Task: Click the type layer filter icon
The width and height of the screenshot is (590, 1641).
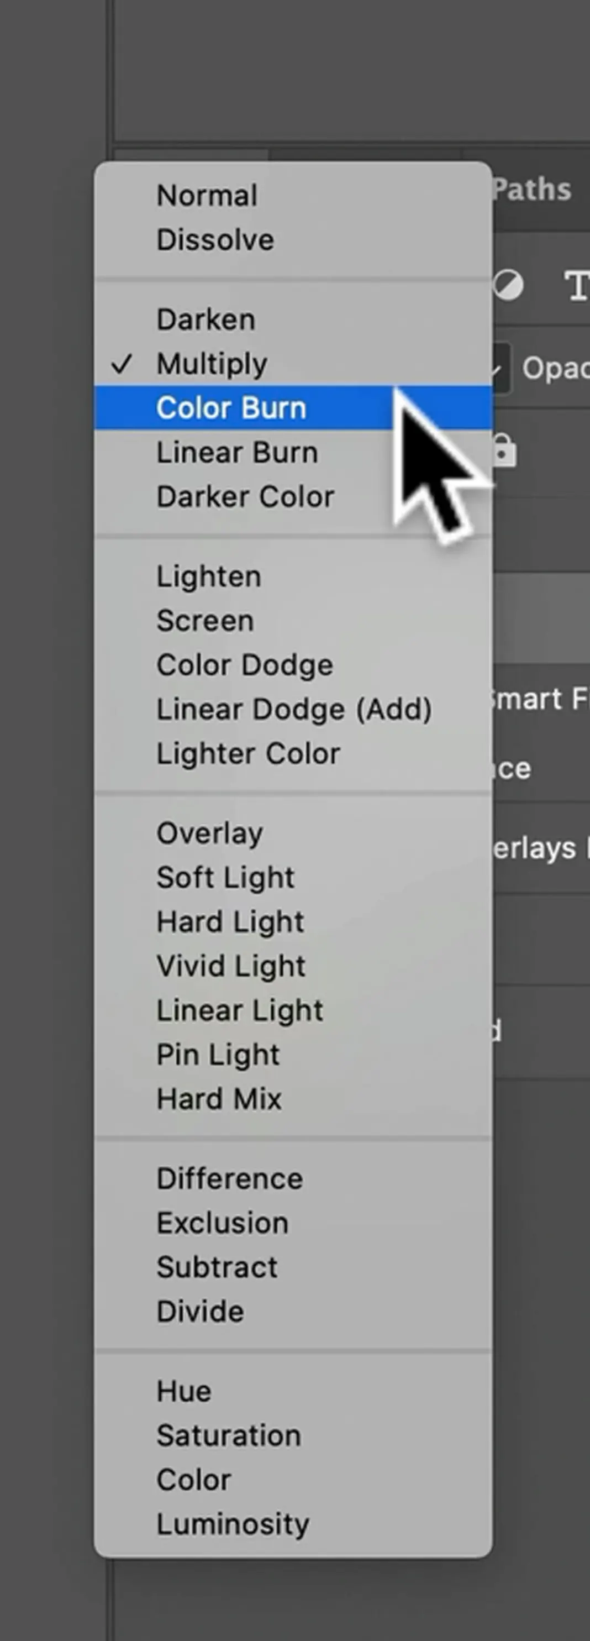Action: 578,285
